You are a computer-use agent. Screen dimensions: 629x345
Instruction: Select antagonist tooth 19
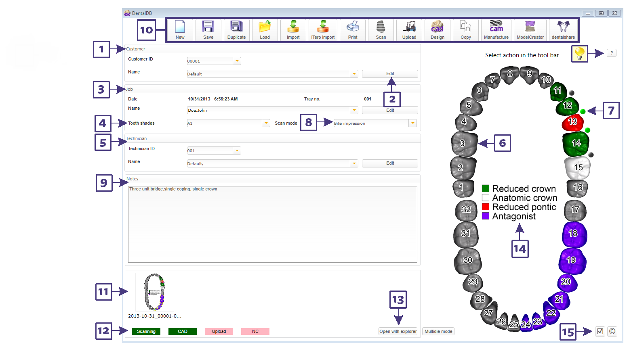tap(572, 261)
